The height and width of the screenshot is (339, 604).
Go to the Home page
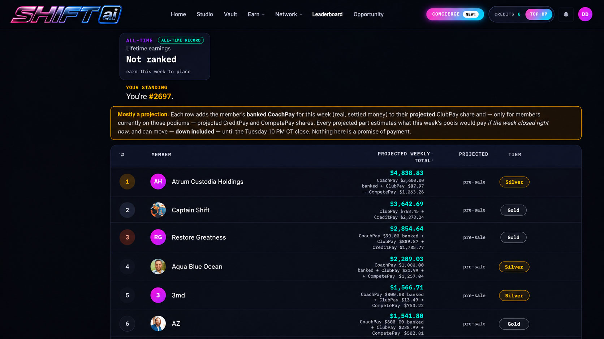coord(178,14)
